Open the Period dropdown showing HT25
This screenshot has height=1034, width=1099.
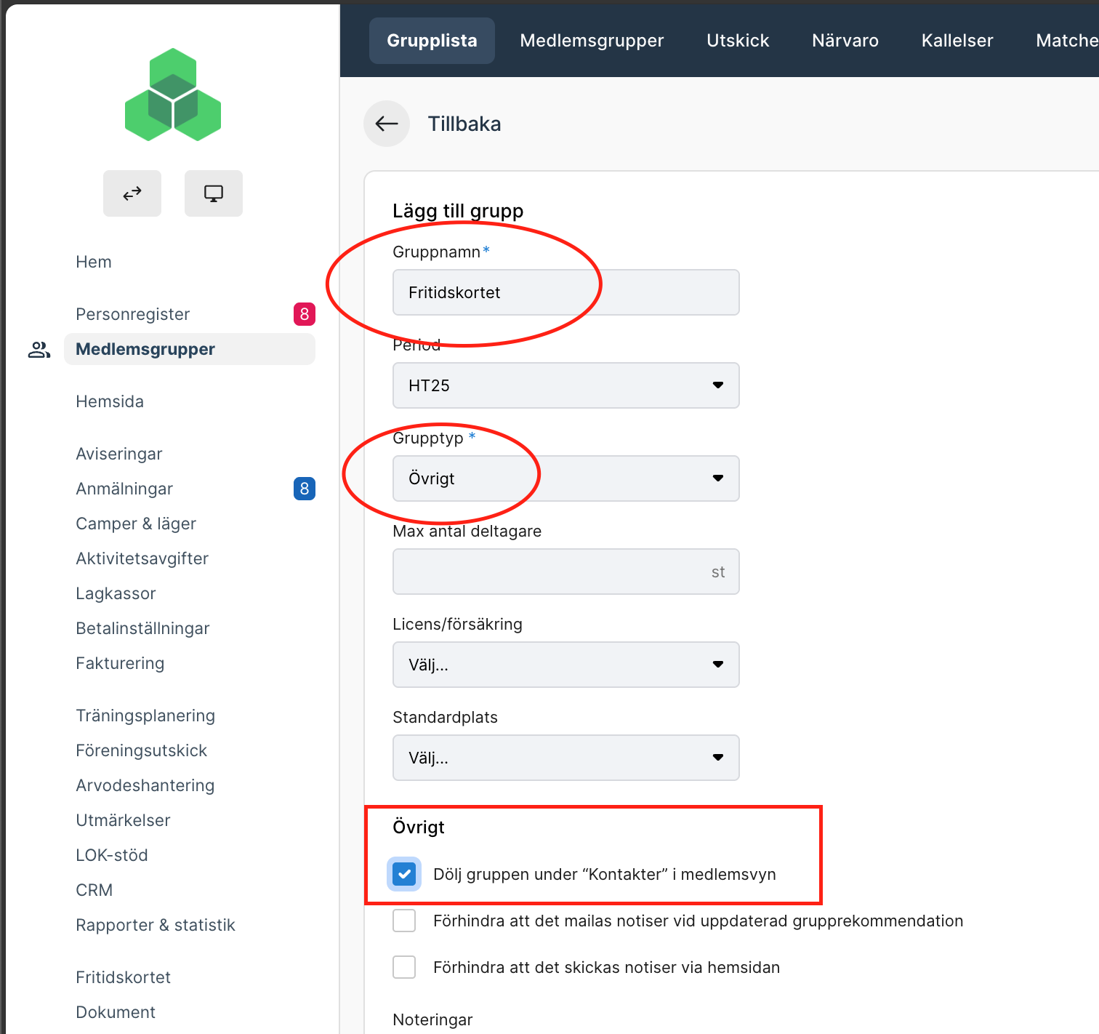coord(566,385)
